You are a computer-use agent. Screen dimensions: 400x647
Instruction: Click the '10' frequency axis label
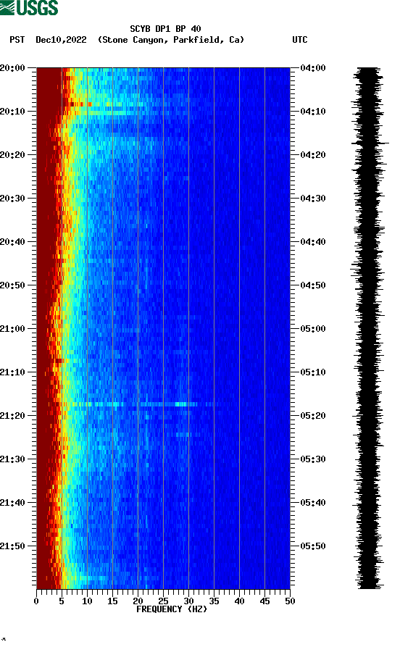pyautogui.click(x=87, y=601)
